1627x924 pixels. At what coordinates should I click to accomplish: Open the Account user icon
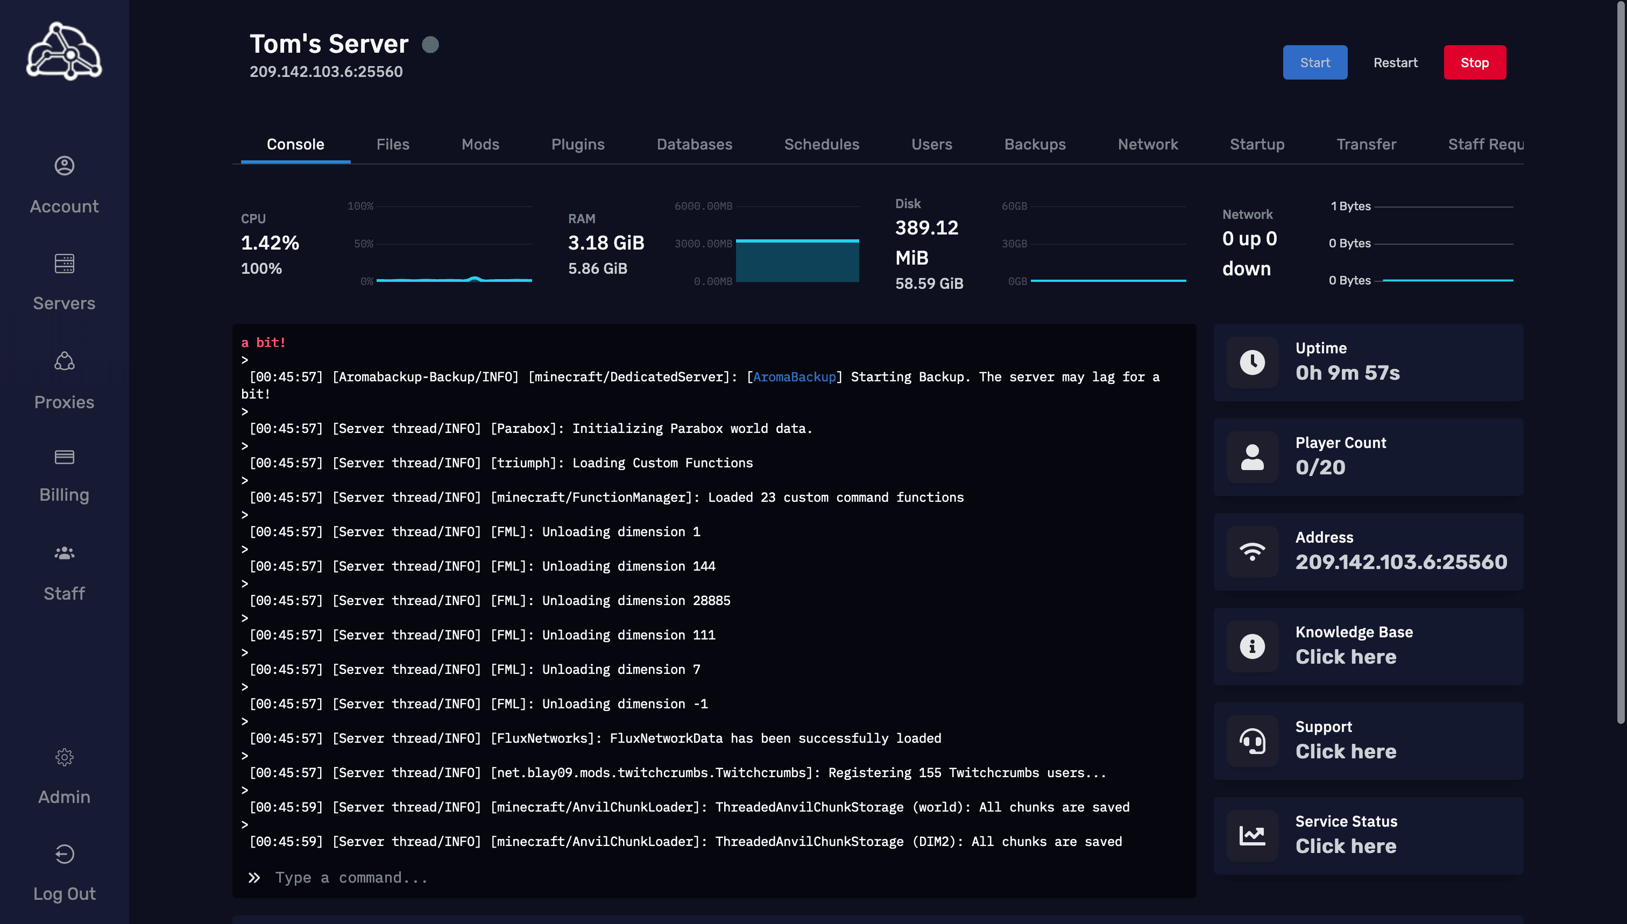[x=64, y=166]
